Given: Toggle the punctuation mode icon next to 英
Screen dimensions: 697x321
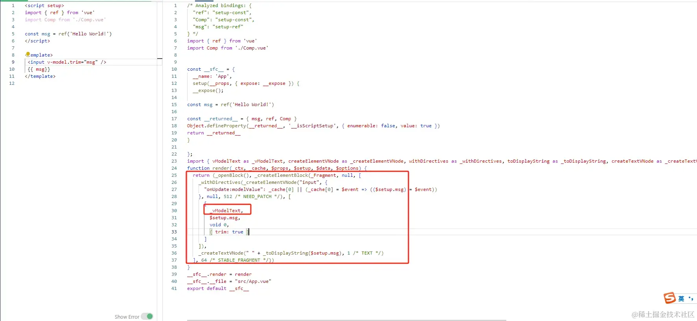Looking at the screenshot, I should (691, 299).
